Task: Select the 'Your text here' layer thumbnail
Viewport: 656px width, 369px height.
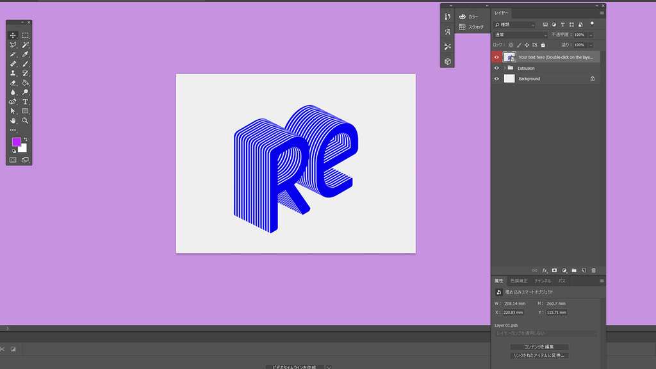Action: pos(509,57)
